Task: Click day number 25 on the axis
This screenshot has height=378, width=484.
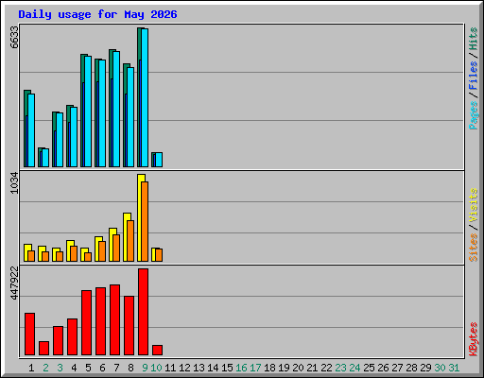Action: coord(369,368)
